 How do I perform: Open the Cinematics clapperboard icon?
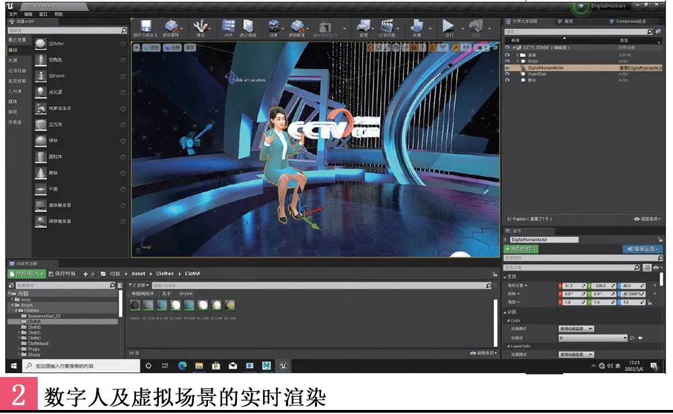coord(387,27)
